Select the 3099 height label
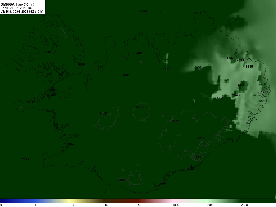The image size is (276, 207). click(x=176, y=121)
